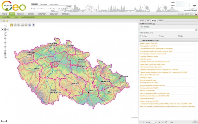Open the Chráněná území composition
The image size is (198, 124).
[145, 59]
